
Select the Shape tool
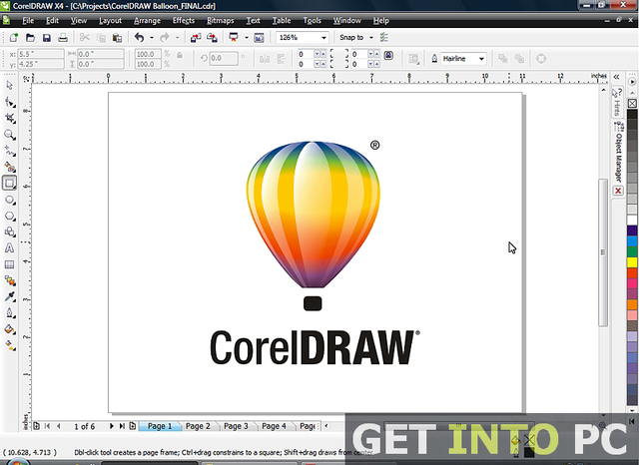[9, 102]
